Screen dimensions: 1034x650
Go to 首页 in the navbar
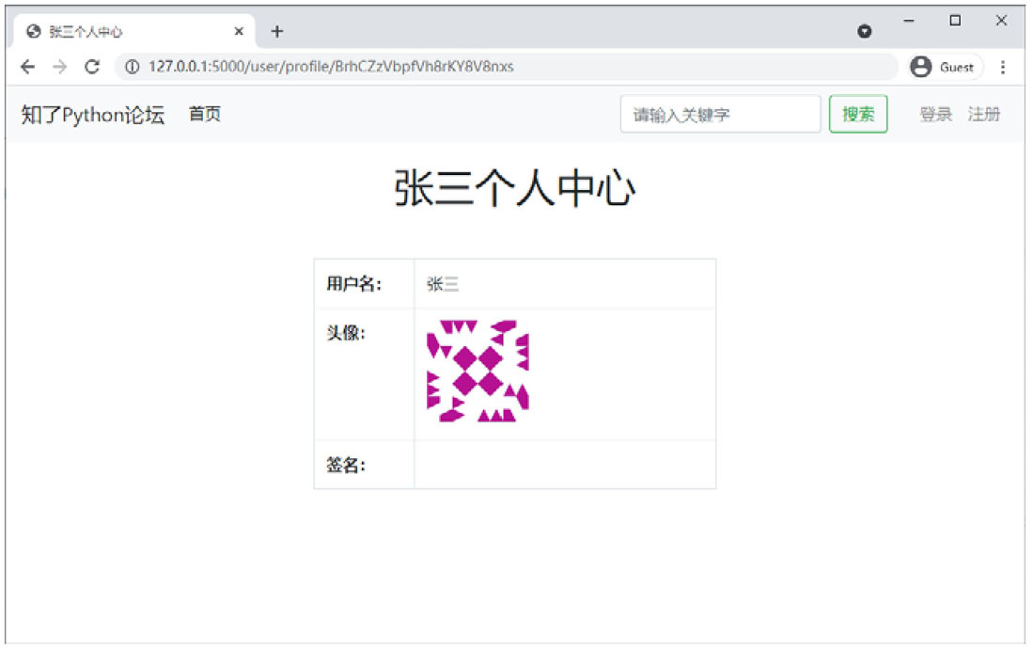[204, 114]
